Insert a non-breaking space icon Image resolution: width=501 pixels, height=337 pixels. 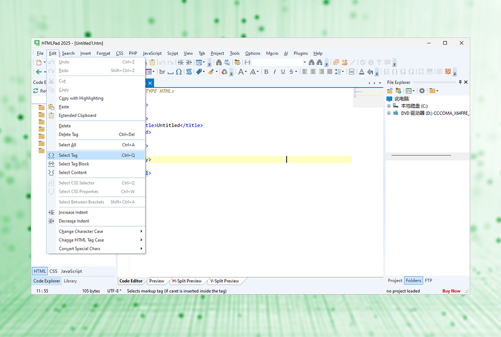(x=171, y=72)
